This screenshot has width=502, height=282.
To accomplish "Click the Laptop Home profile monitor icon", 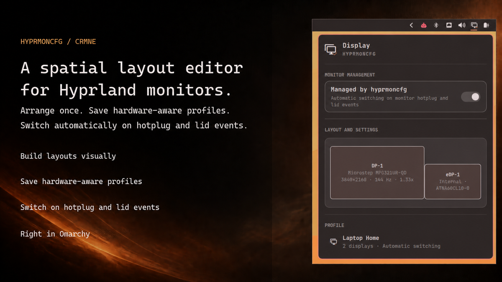I will pos(333,241).
